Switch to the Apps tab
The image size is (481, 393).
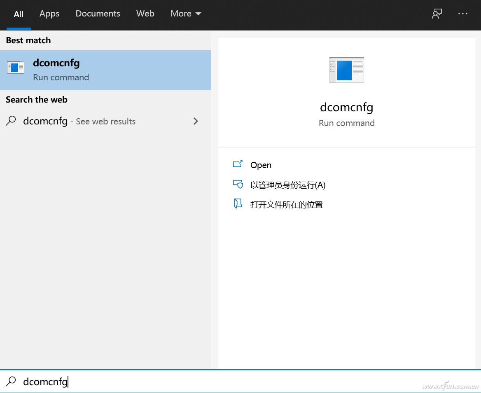(49, 14)
